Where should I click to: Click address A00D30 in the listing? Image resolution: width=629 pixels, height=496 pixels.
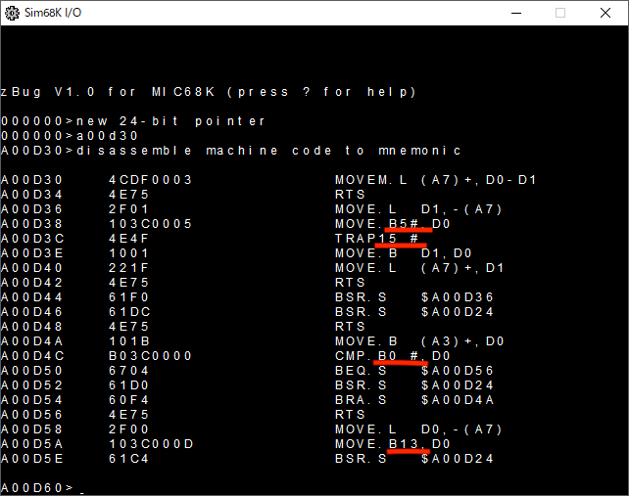point(31,180)
